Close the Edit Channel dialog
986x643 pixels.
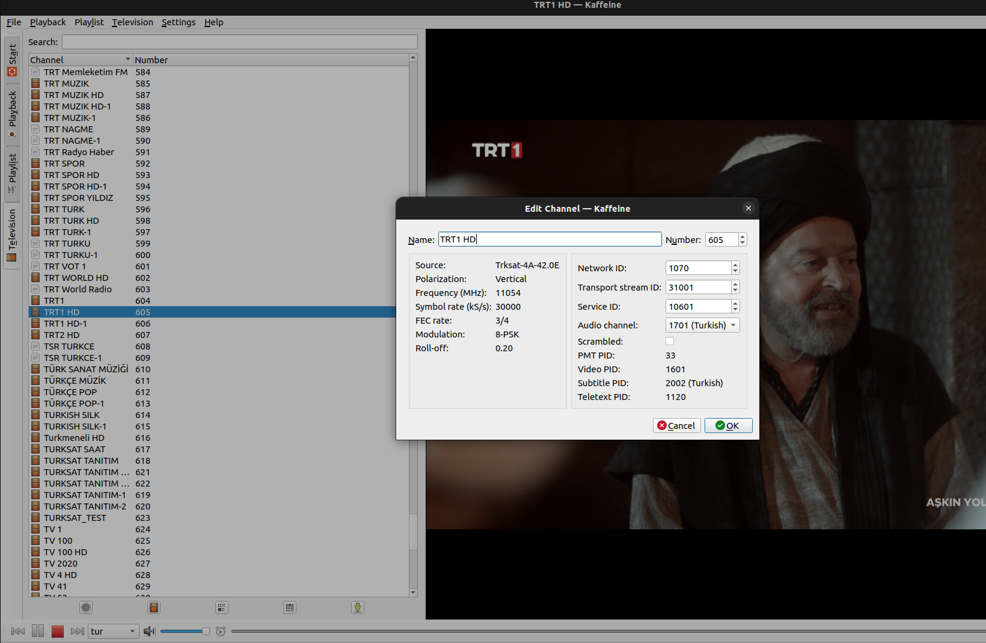(749, 208)
